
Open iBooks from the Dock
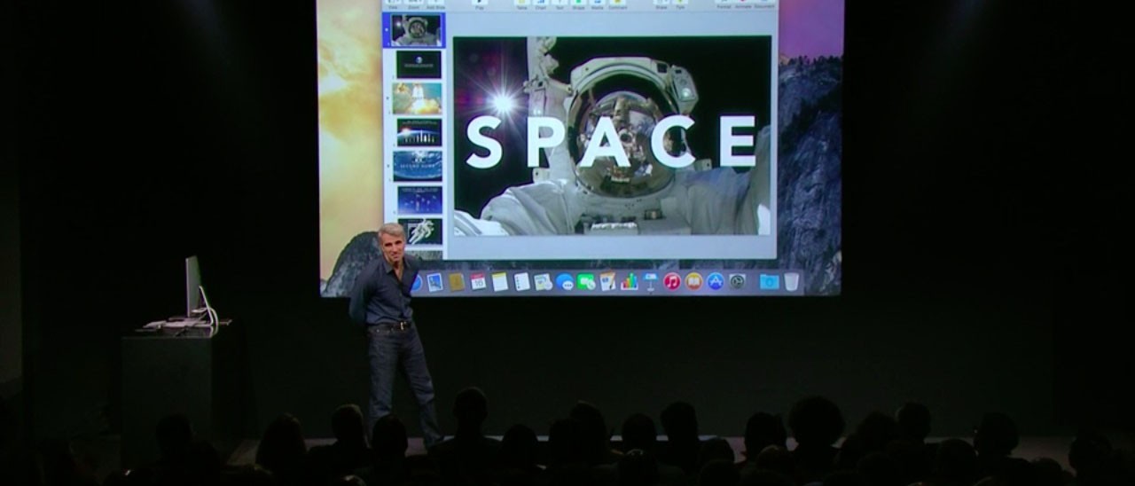coord(693,281)
